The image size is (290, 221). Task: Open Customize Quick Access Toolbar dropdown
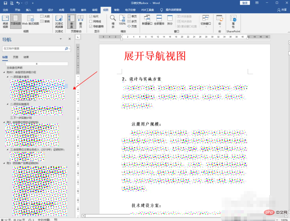33,3
